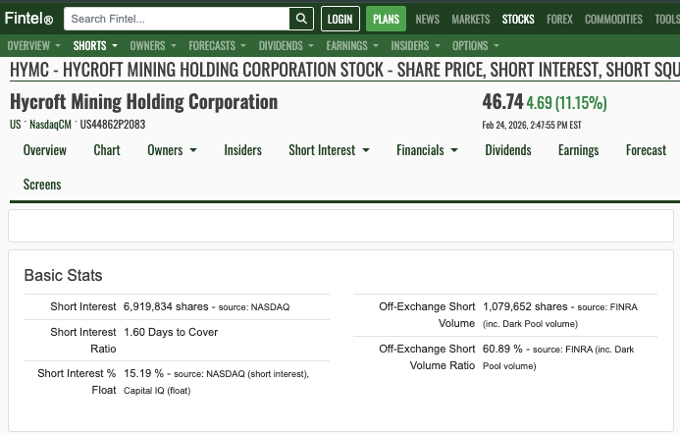Click the Short Interest Ratio label
Viewport: 680px width, 435px height.
click(83, 341)
